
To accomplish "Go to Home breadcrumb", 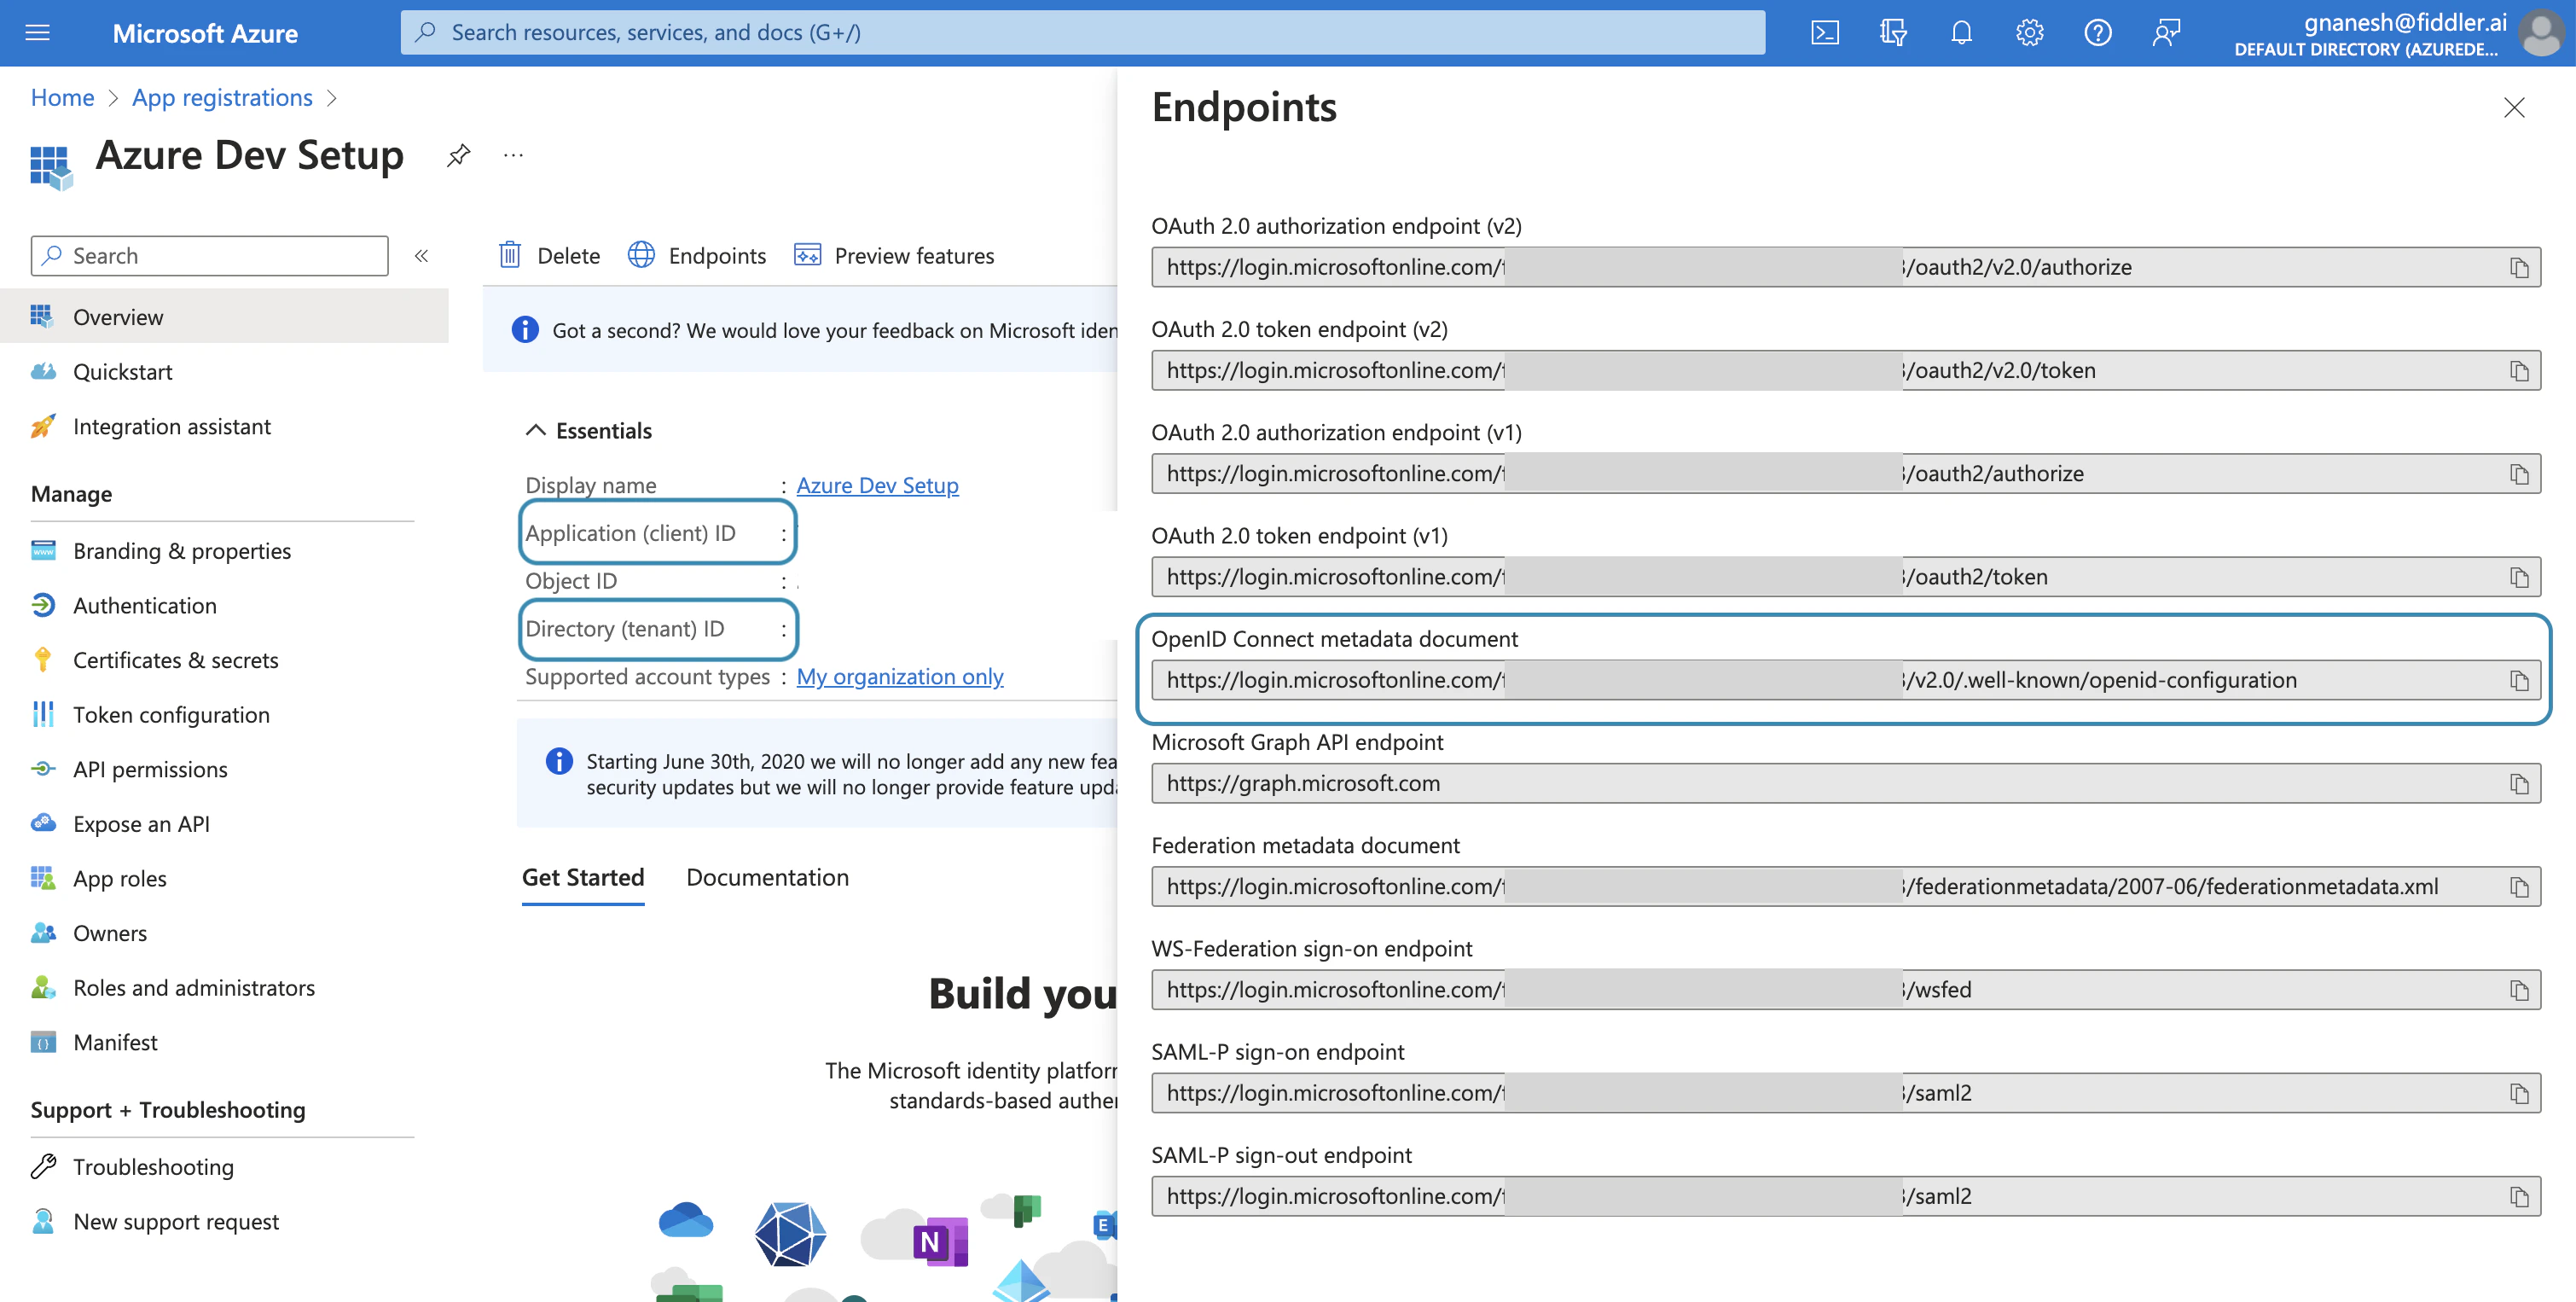I will pyautogui.click(x=62, y=98).
